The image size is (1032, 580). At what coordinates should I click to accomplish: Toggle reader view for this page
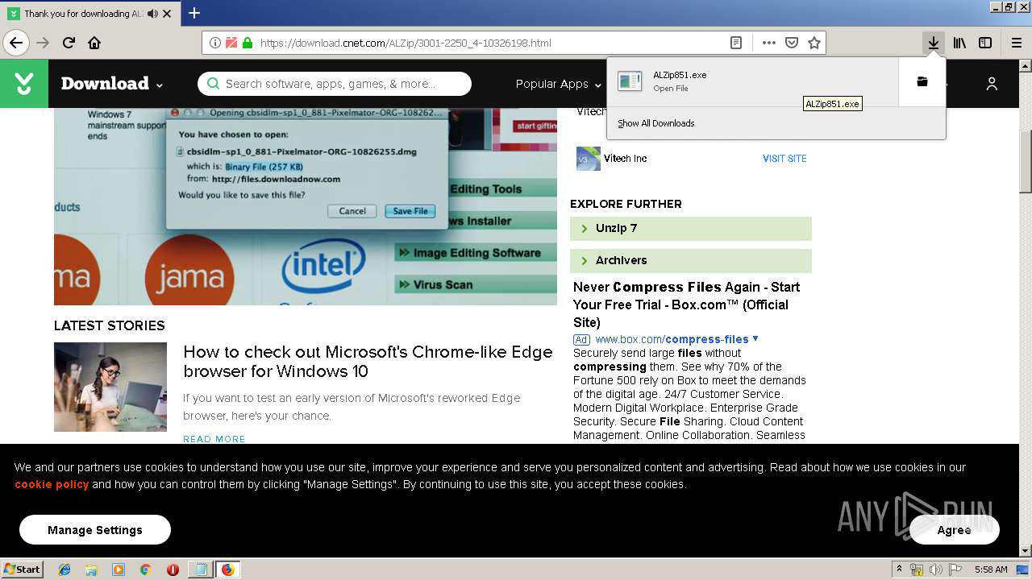point(735,43)
